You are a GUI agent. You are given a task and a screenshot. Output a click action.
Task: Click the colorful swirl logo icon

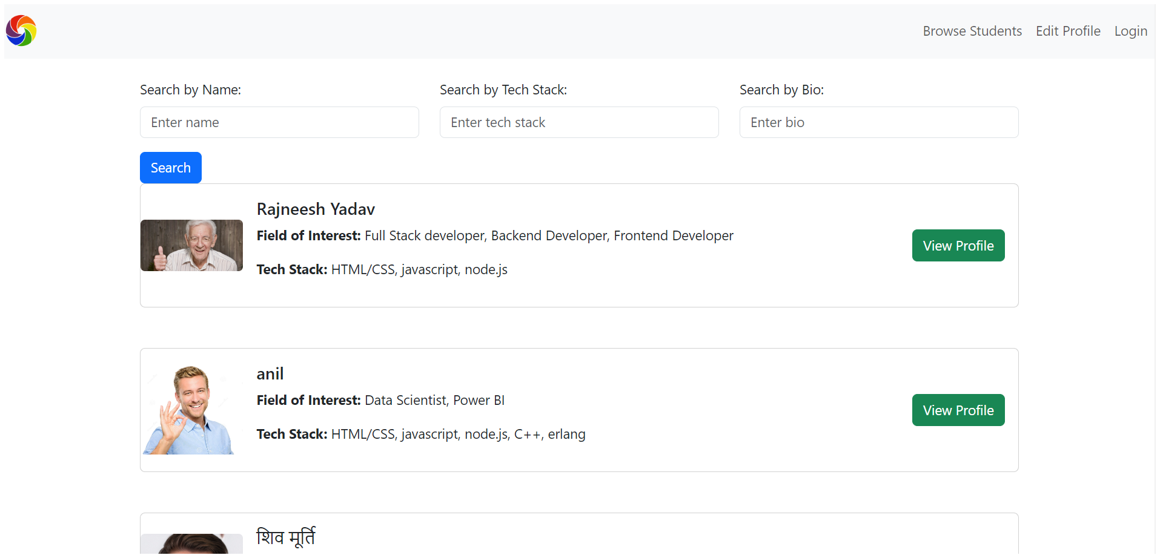tap(21, 31)
